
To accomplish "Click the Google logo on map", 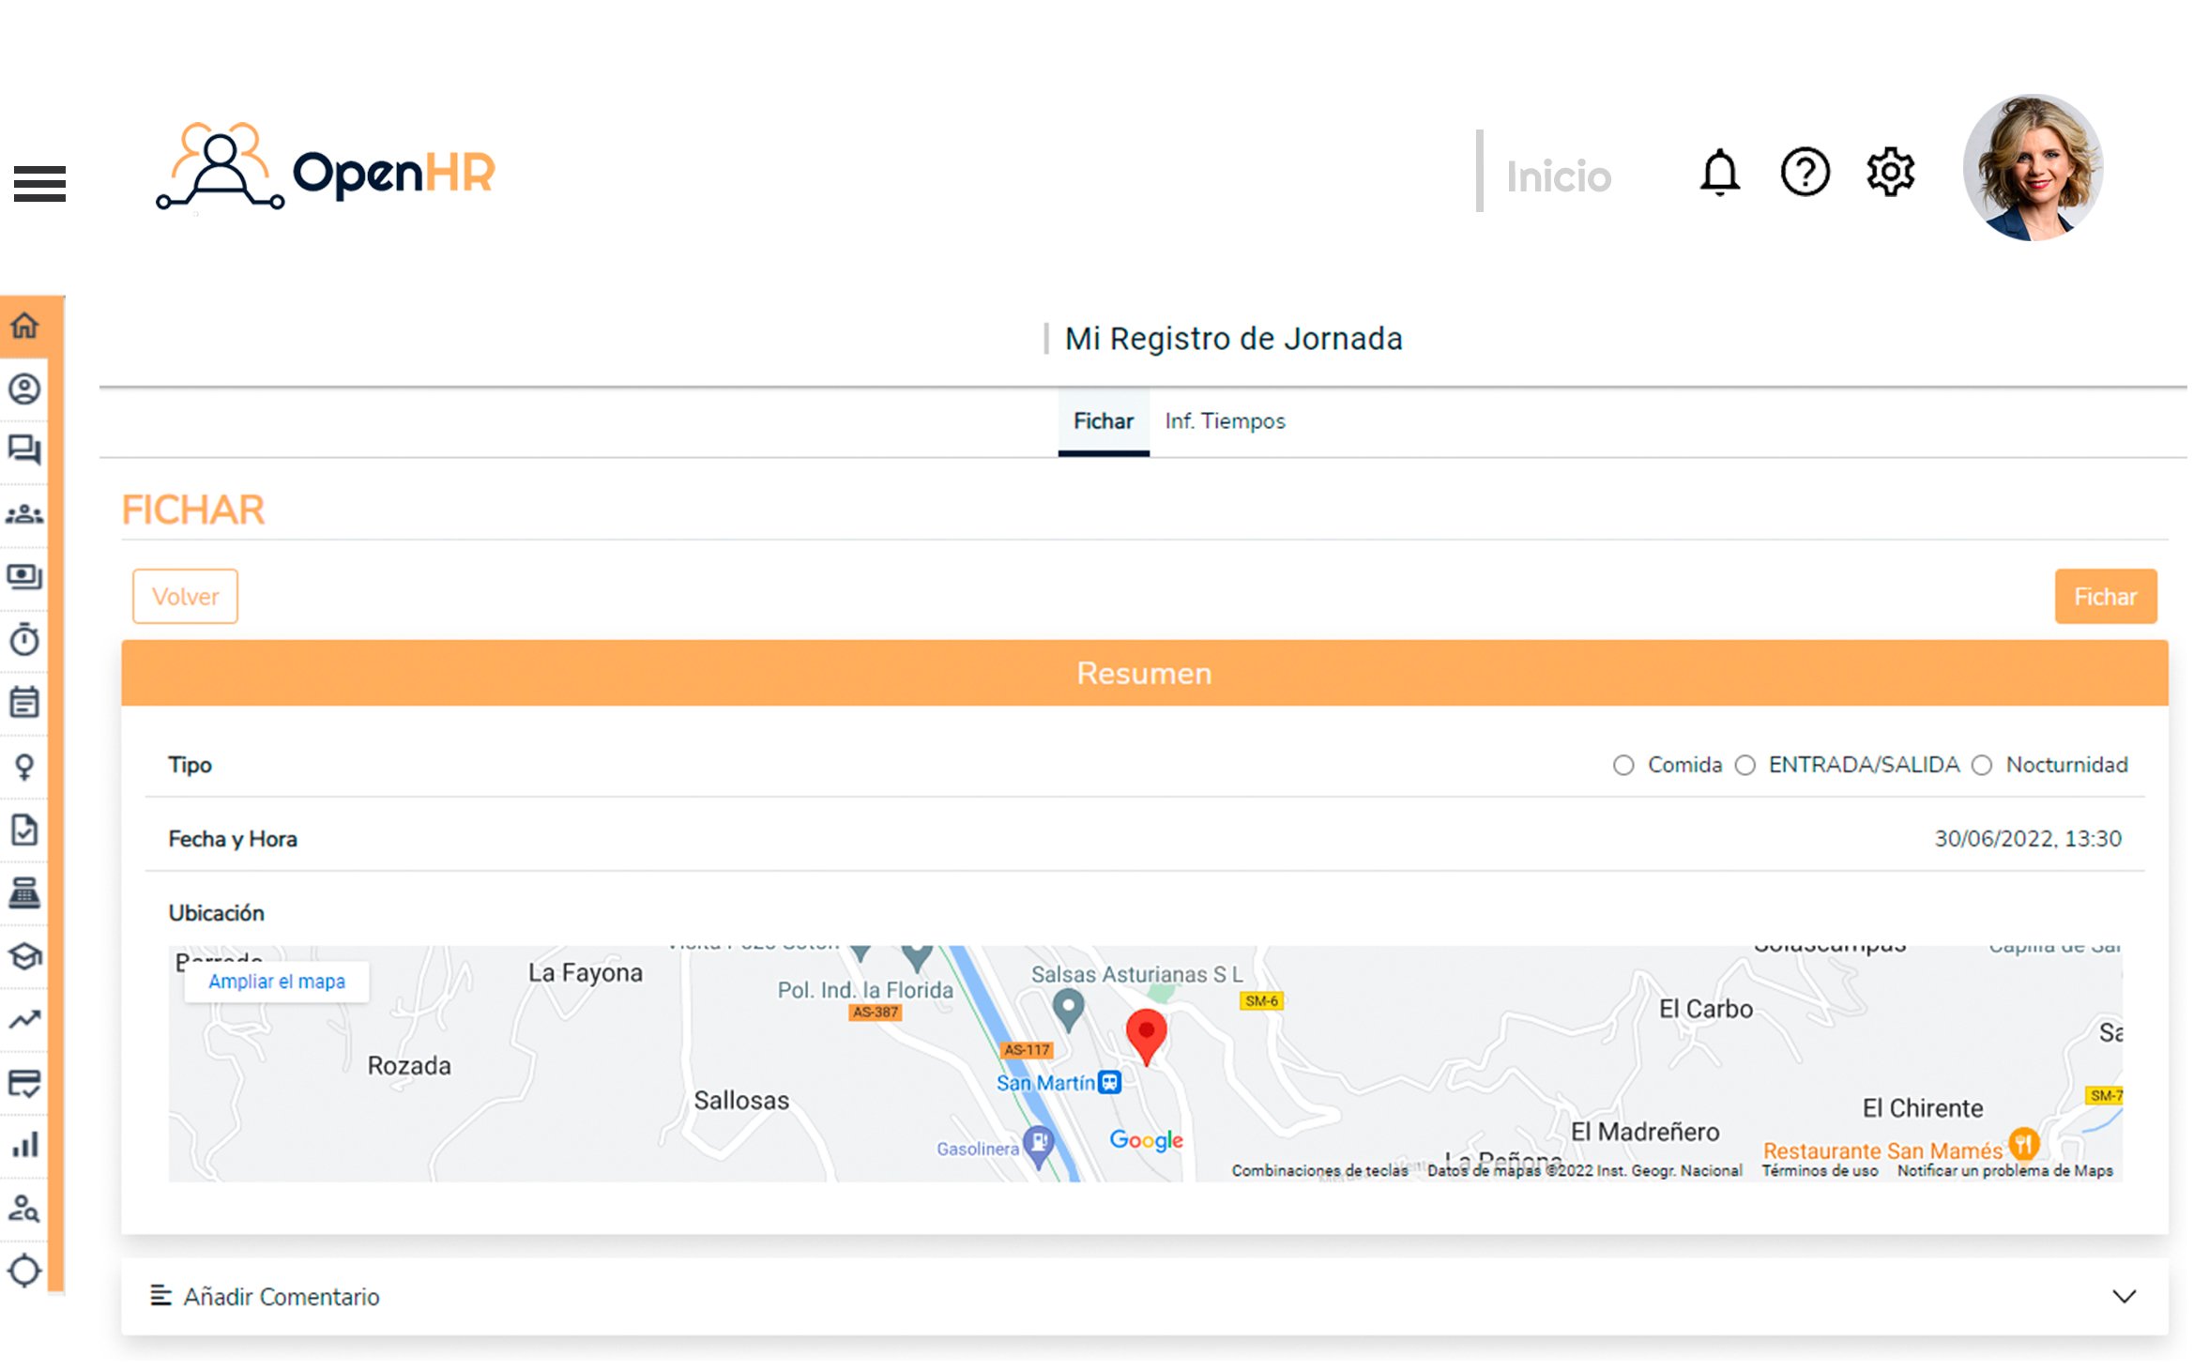I will (1146, 1140).
